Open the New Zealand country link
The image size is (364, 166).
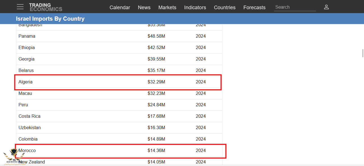[32, 162]
